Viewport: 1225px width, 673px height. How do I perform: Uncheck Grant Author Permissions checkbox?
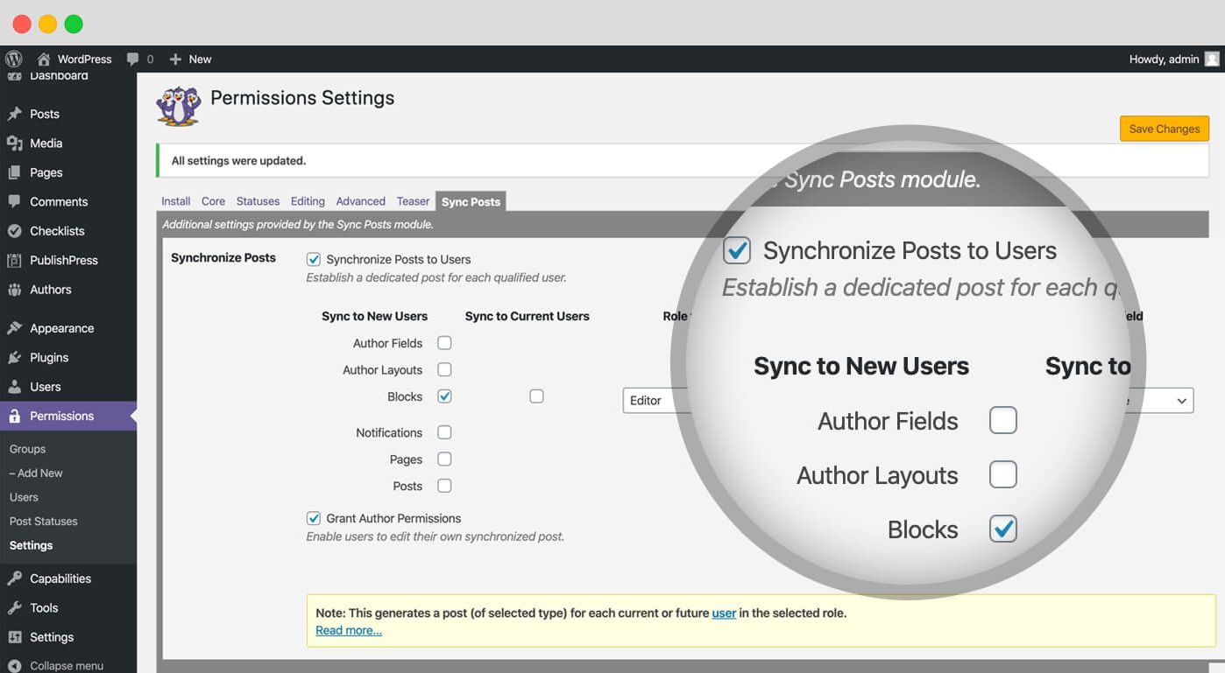(313, 518)
